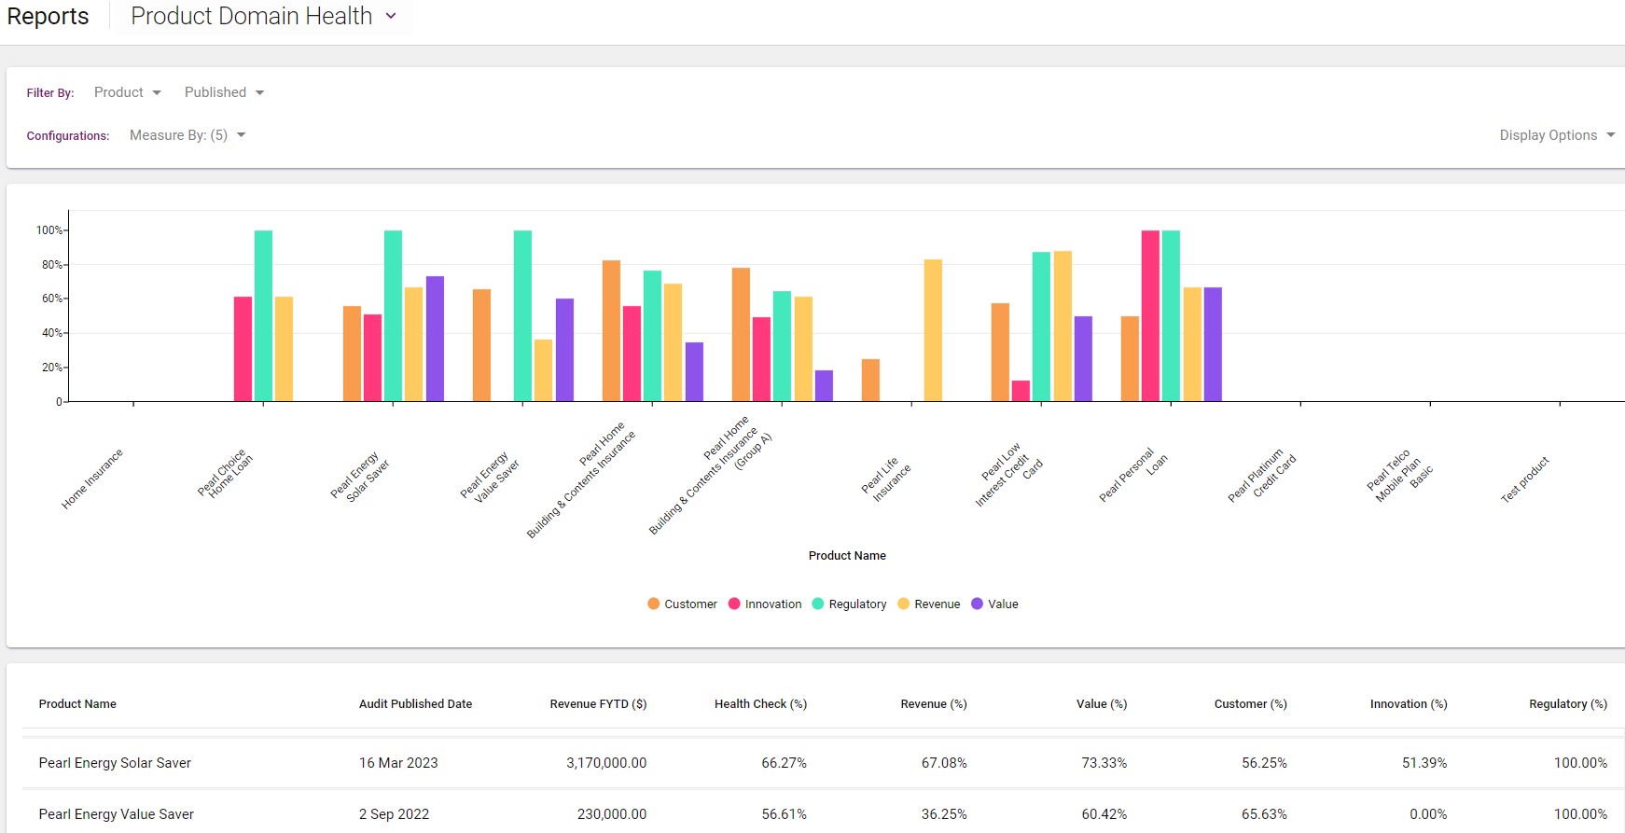Click Pearl Energy Value Saver customer bar

[x=481, y=345]
